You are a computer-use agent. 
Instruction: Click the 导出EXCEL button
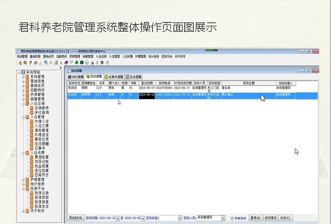76,218
